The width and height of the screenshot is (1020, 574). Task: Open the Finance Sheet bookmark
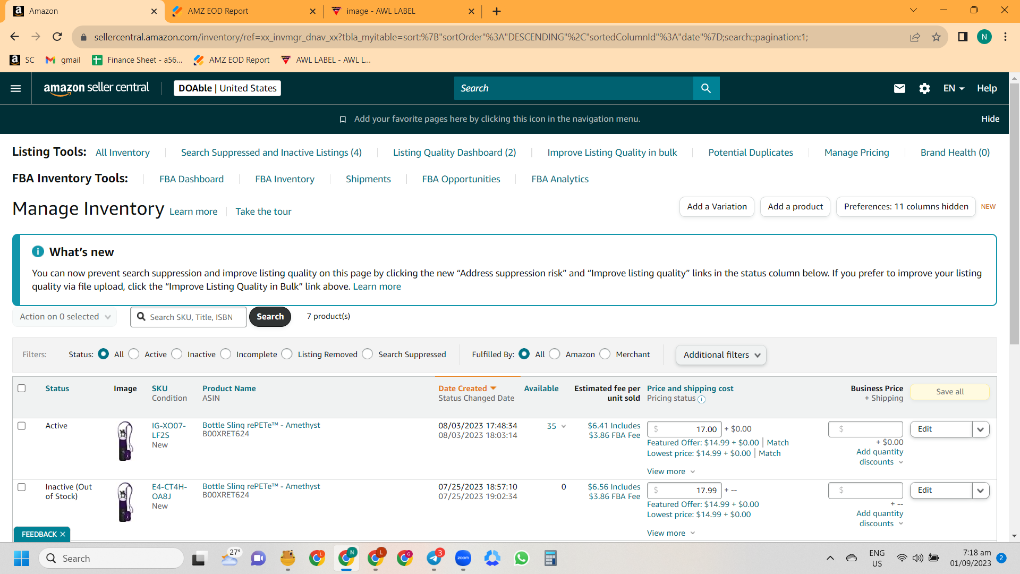click(137, 60)
